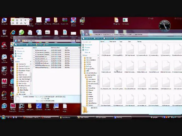Select AW-Bridge.usx file in right window

tap(142, 84)
